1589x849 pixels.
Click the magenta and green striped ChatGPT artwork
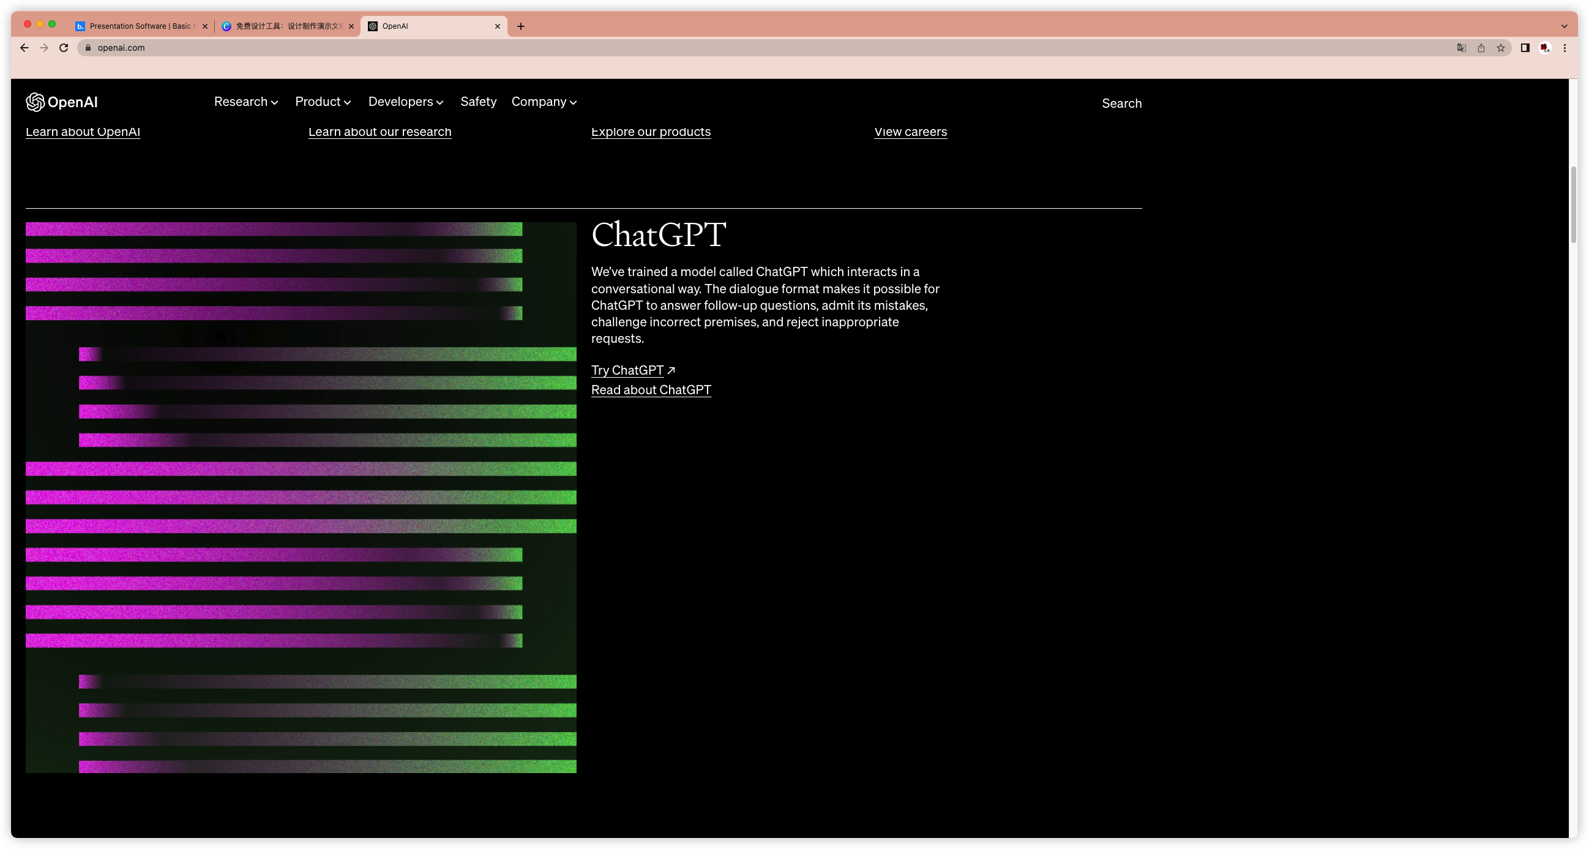[x=301, y=497]
